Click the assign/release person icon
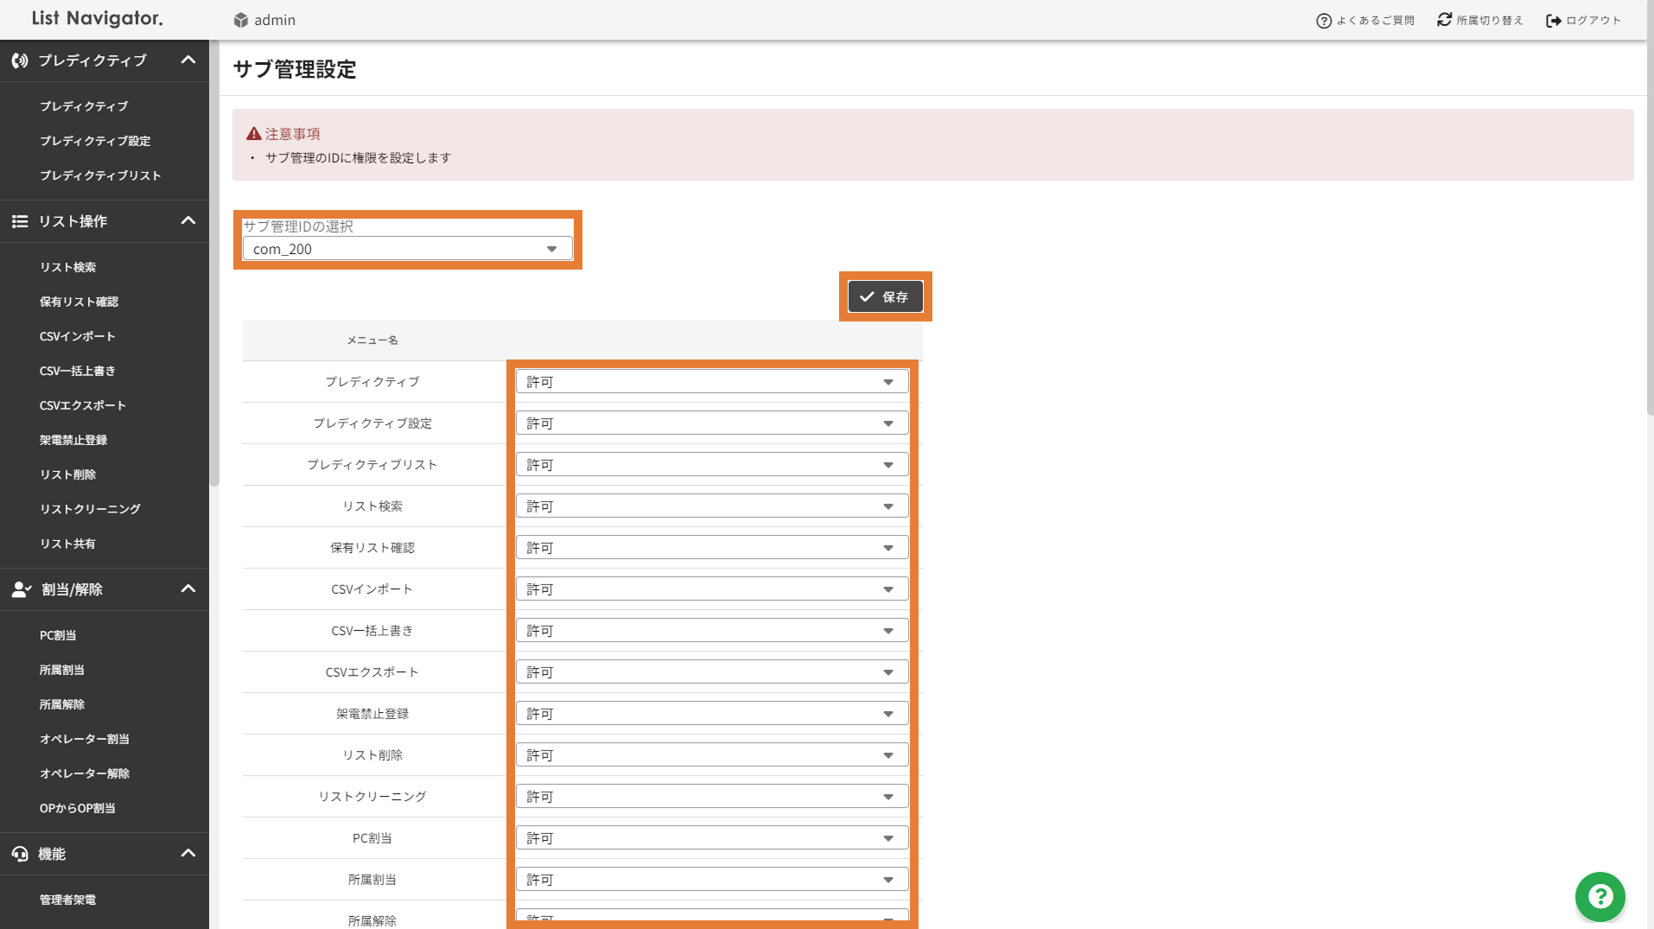Screen dimensions: 1654x929 click(x=21, y=589)
